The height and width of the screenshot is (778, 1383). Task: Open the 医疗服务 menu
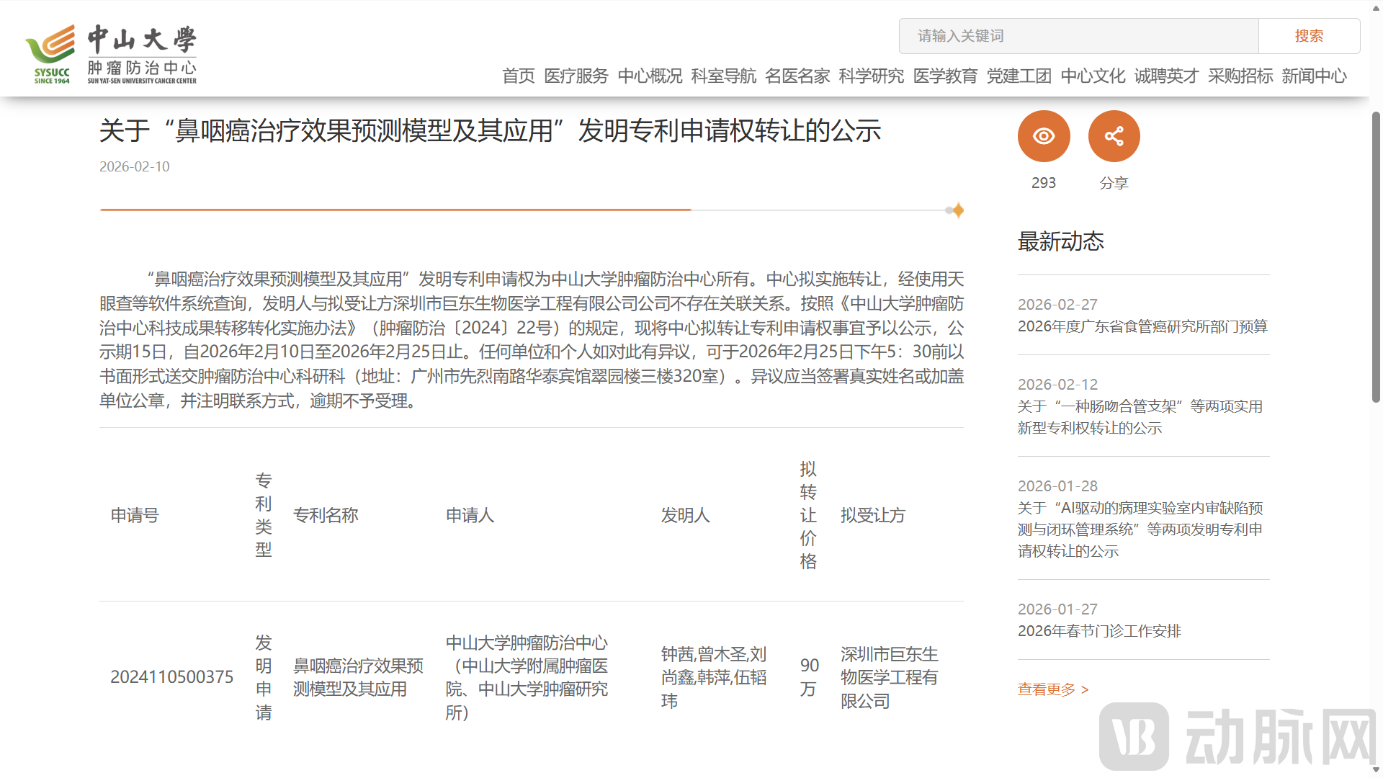click(x=576, y=76)
